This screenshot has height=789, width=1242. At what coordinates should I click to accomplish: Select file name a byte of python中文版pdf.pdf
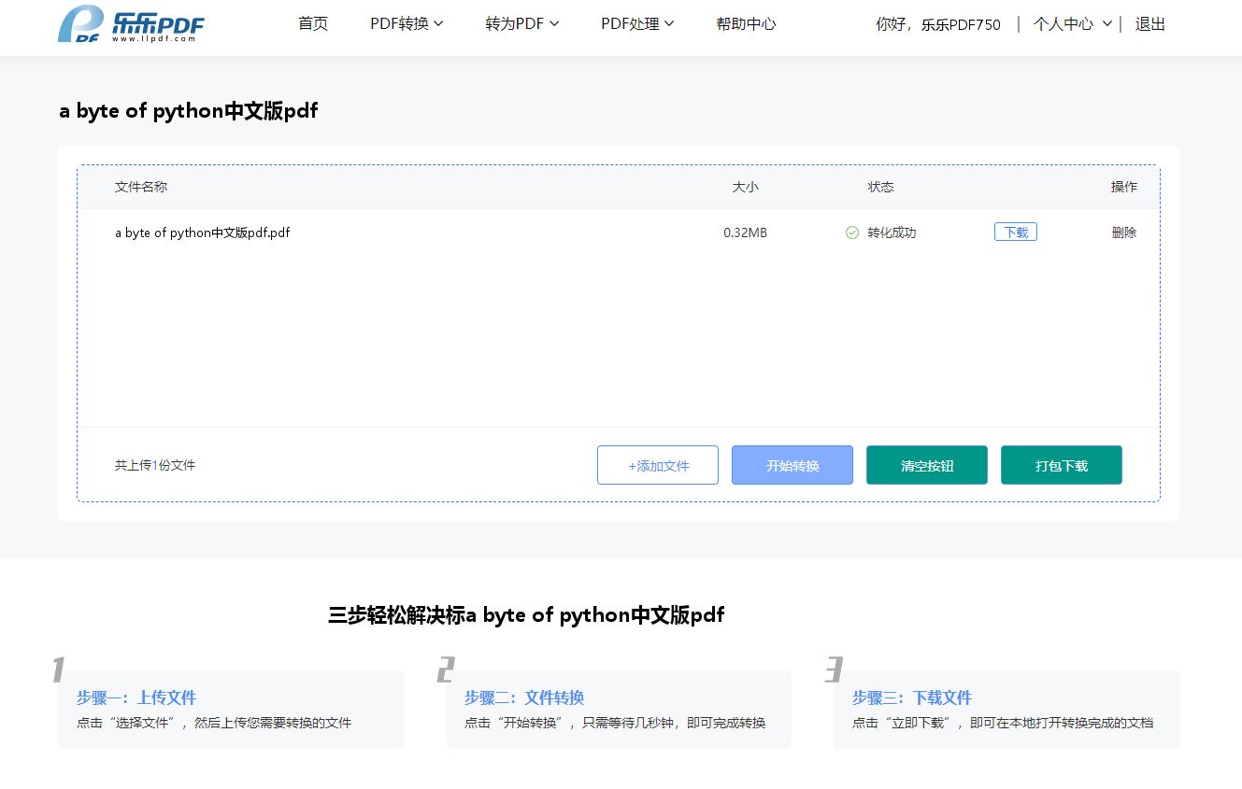[202, 232]
